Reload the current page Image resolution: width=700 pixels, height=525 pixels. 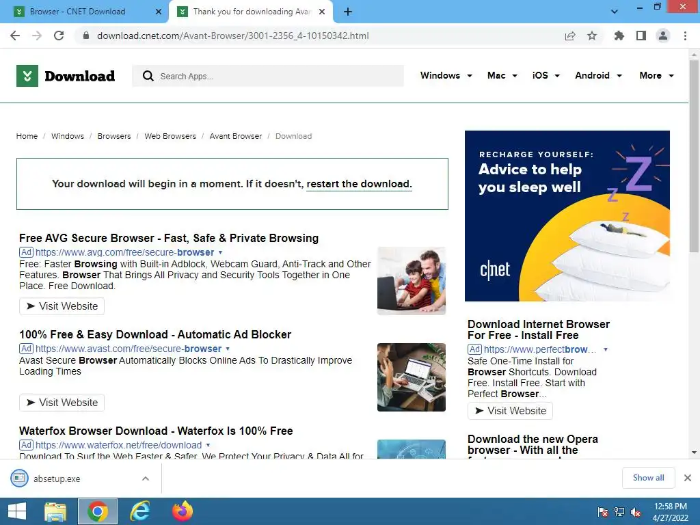(x=59, y=36)
